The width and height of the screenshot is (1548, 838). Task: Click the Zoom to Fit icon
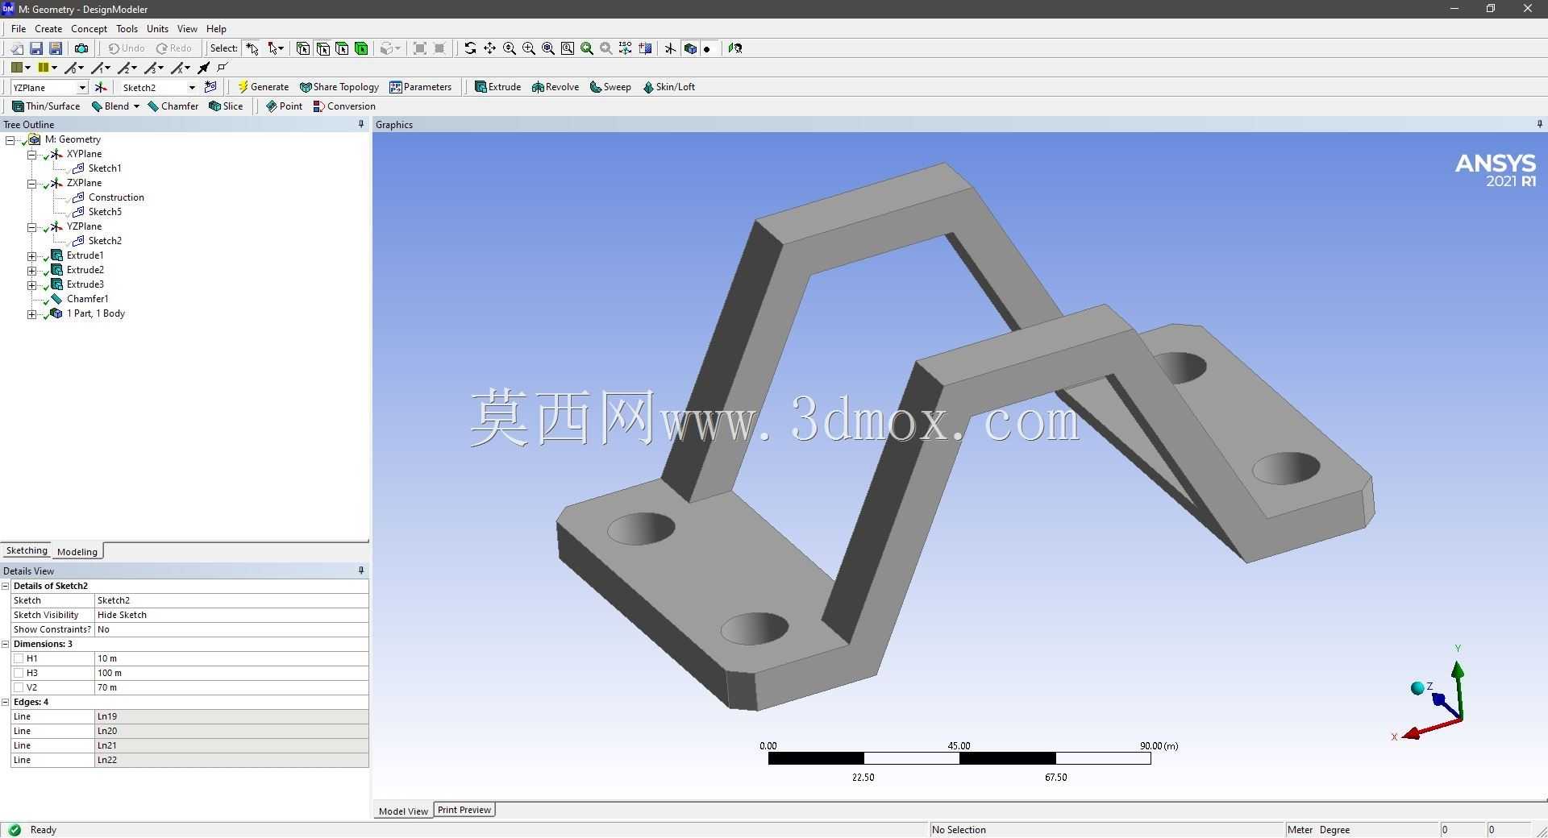pyautogui.click(x=547, y=48)
